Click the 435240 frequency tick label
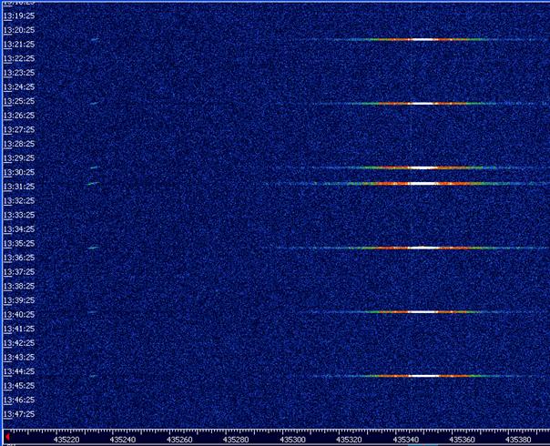Image resolution: width=550 pixels, height=446 pixels. pos(123,440)
